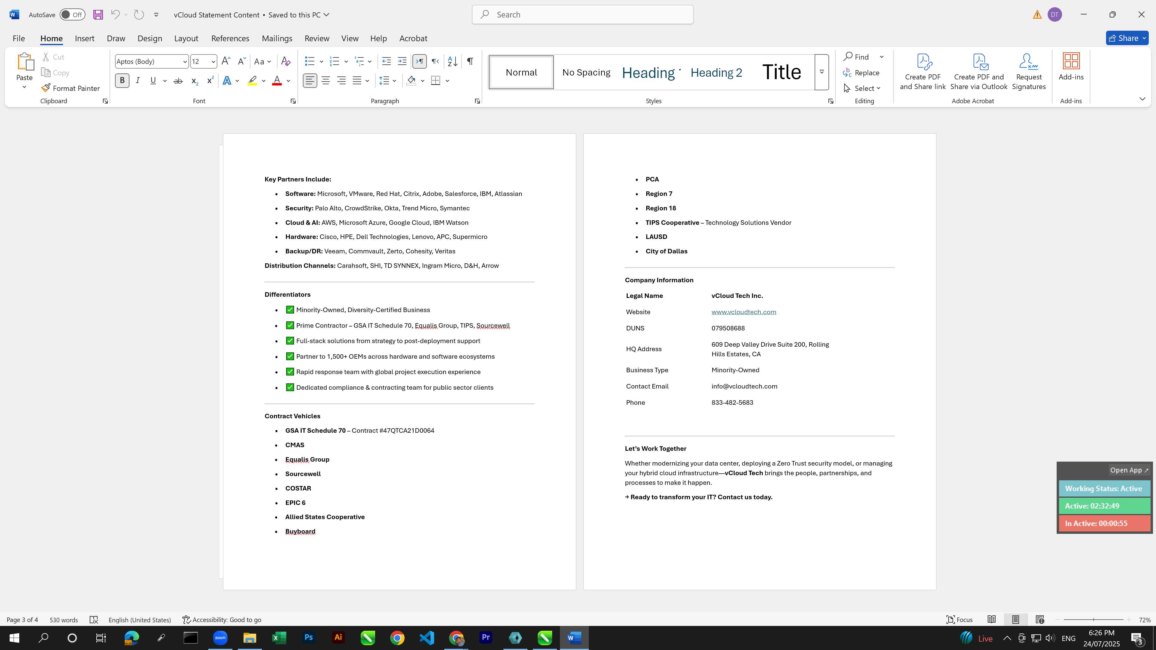Click the Increase Font Size icon
Viewport: 1156px width, 650px height.
point(226,61)
